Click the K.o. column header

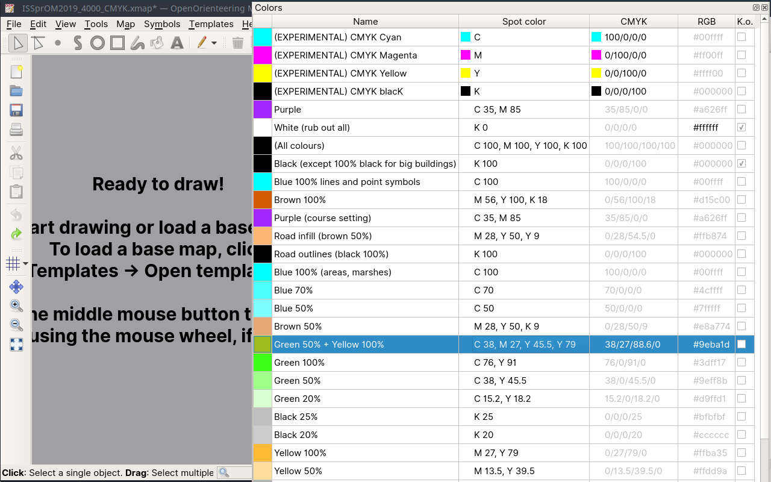pyautogui.click(x=744, y=21)
